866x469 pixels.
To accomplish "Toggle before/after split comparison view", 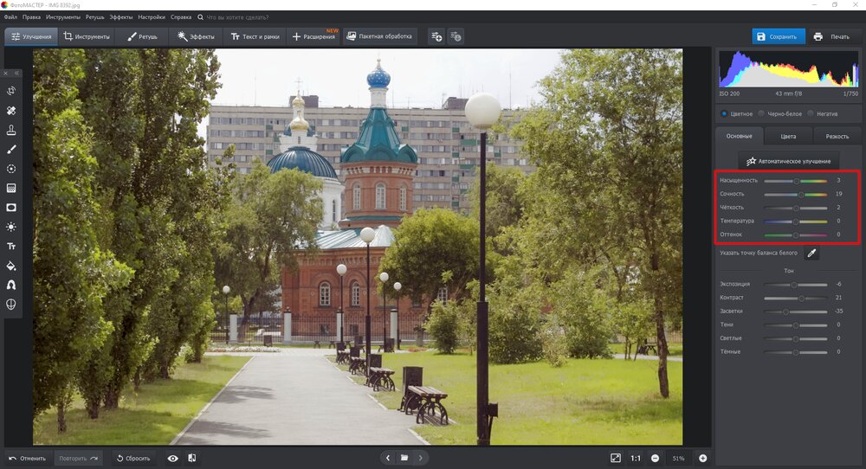I will [191, 458].
